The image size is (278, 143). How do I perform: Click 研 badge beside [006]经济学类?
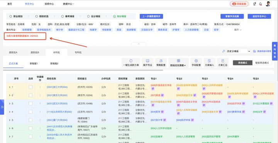192,120
